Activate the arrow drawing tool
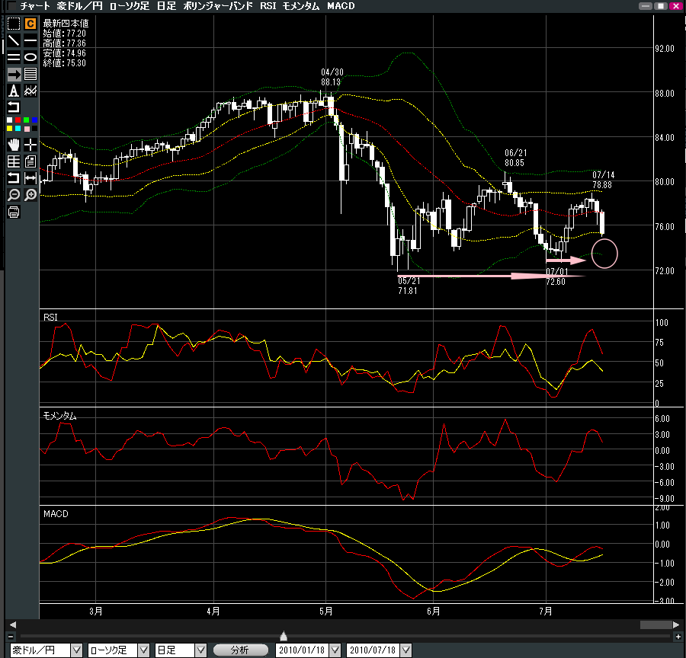This screenshot has width=686, height=658. 14,74
